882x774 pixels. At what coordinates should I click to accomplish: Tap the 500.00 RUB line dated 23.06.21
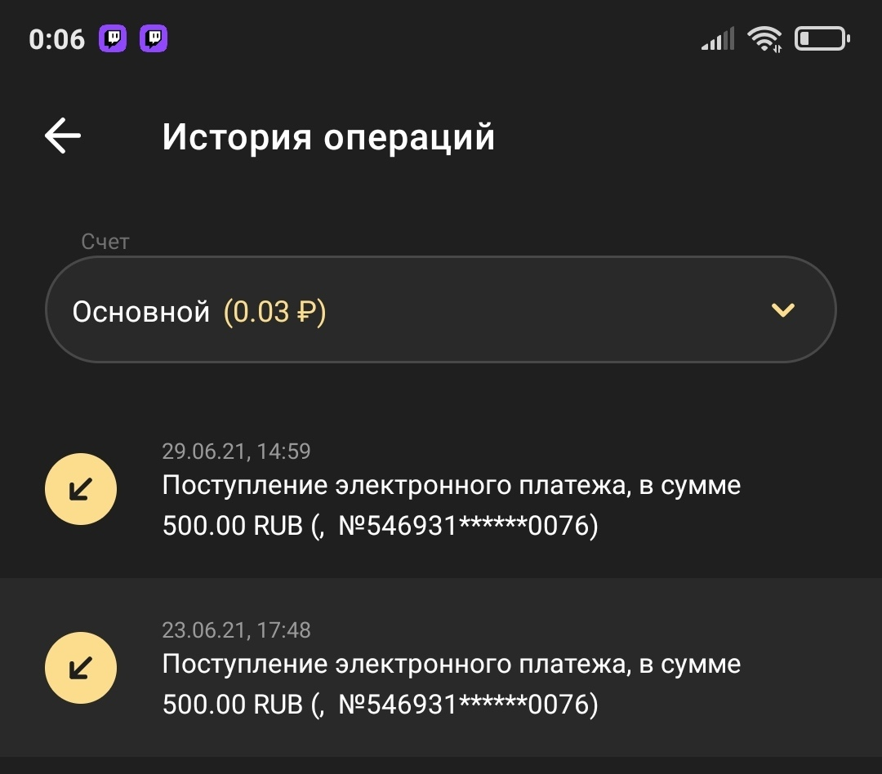(x=380, y=705)
